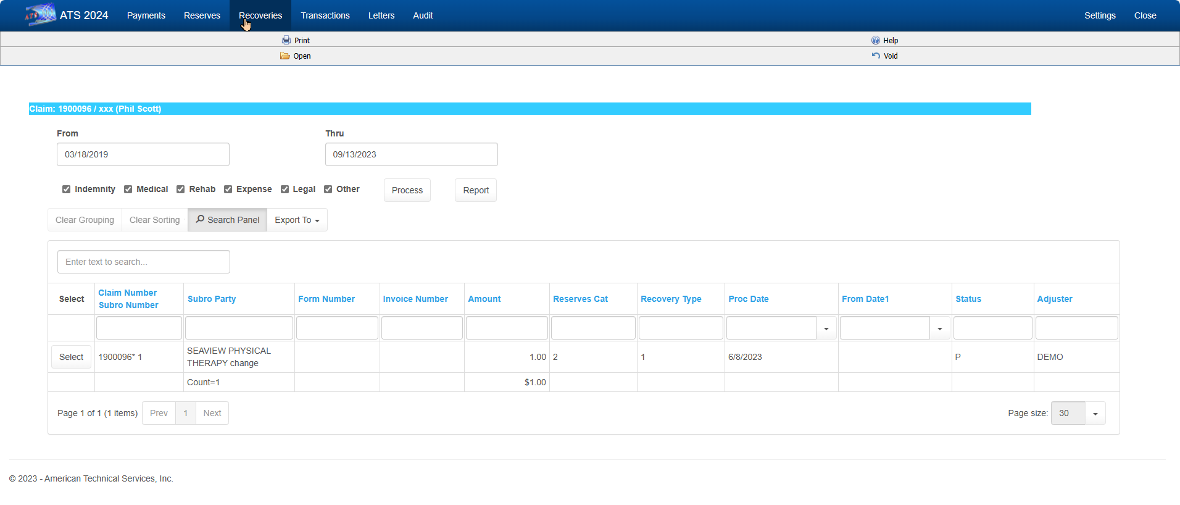1180x505 pixels.
Task: Toggle the Search Panel magnifier button
Action: click(x=227, y=220)
